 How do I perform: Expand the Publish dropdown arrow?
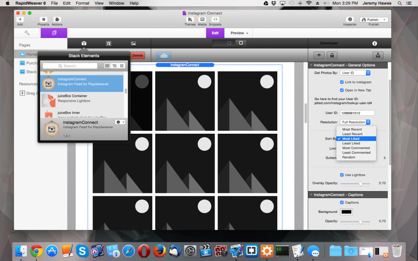pos(384,20)
